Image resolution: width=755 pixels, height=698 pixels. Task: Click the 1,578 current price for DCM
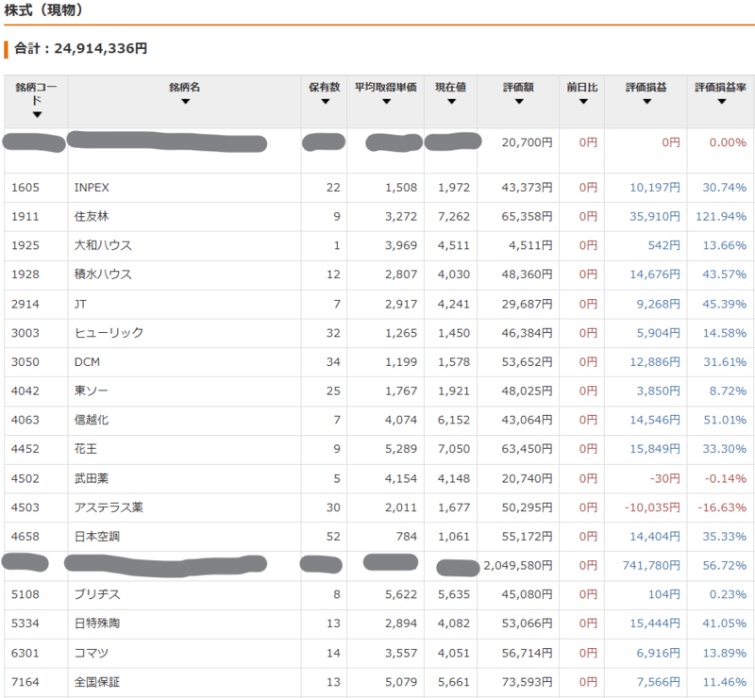(x=454, y=361)
